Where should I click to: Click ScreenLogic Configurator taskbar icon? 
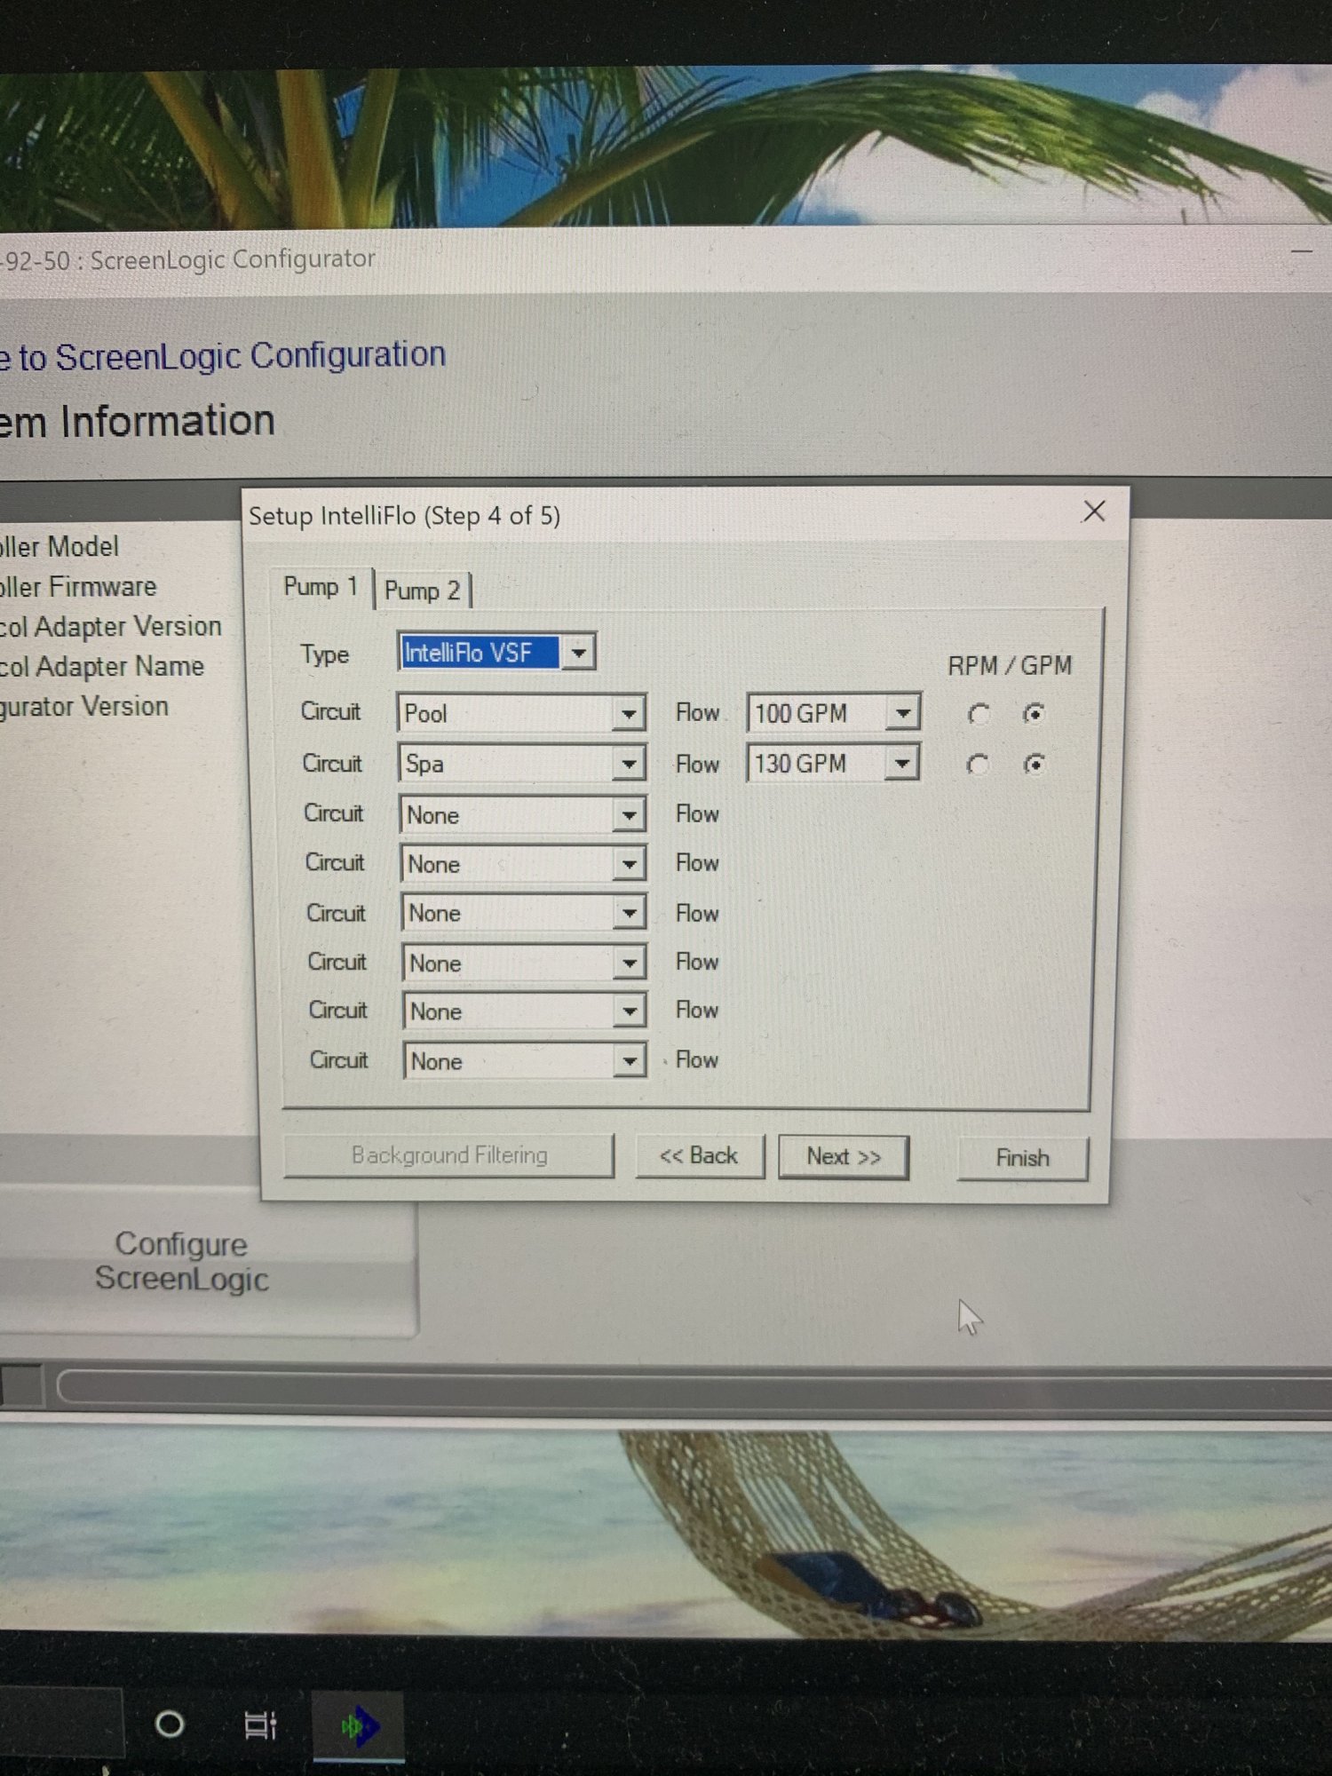(x=360, y=1726)
